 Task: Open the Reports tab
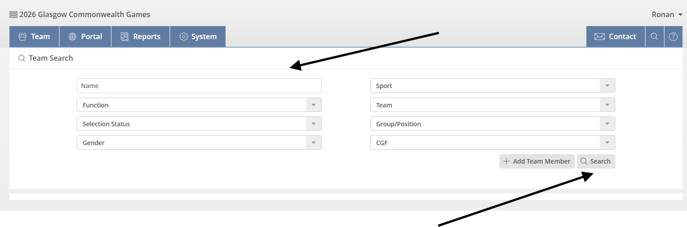pyautogui.click(x=140, y=36)
